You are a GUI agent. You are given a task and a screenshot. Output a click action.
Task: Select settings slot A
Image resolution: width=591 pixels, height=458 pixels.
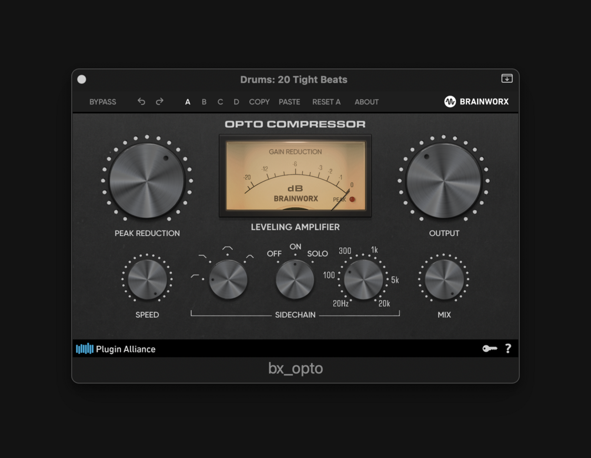188,102
